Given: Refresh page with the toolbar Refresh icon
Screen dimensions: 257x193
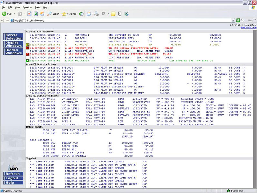Looking at the screenshot, I should click(x=36, y=14).
